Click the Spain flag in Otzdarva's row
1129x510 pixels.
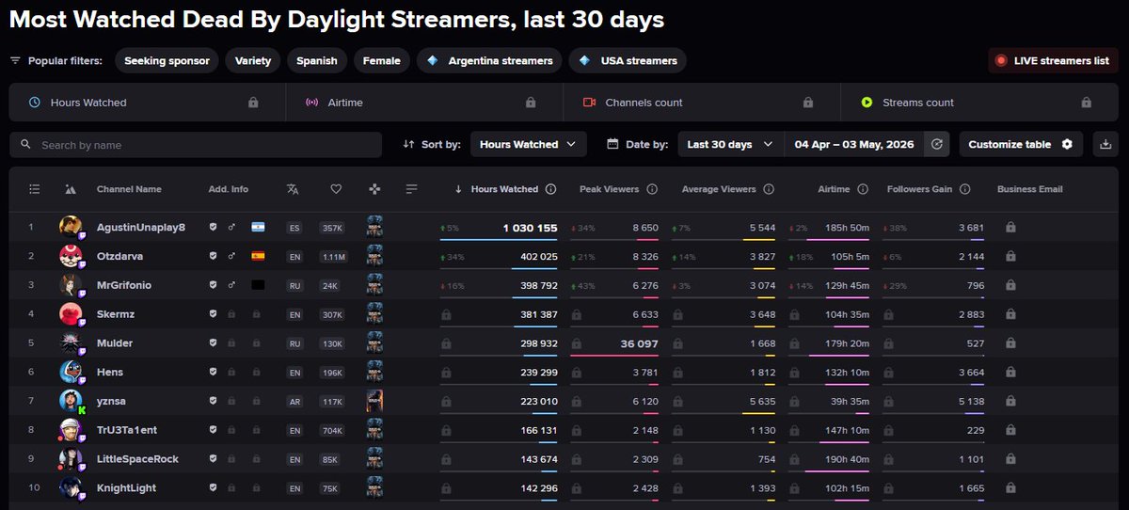tap(259, 256)
